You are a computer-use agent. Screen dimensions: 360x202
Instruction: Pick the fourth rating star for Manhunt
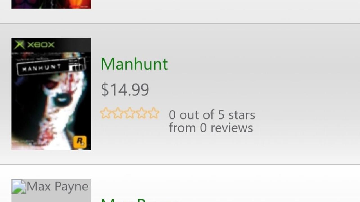tap(141, 113)
